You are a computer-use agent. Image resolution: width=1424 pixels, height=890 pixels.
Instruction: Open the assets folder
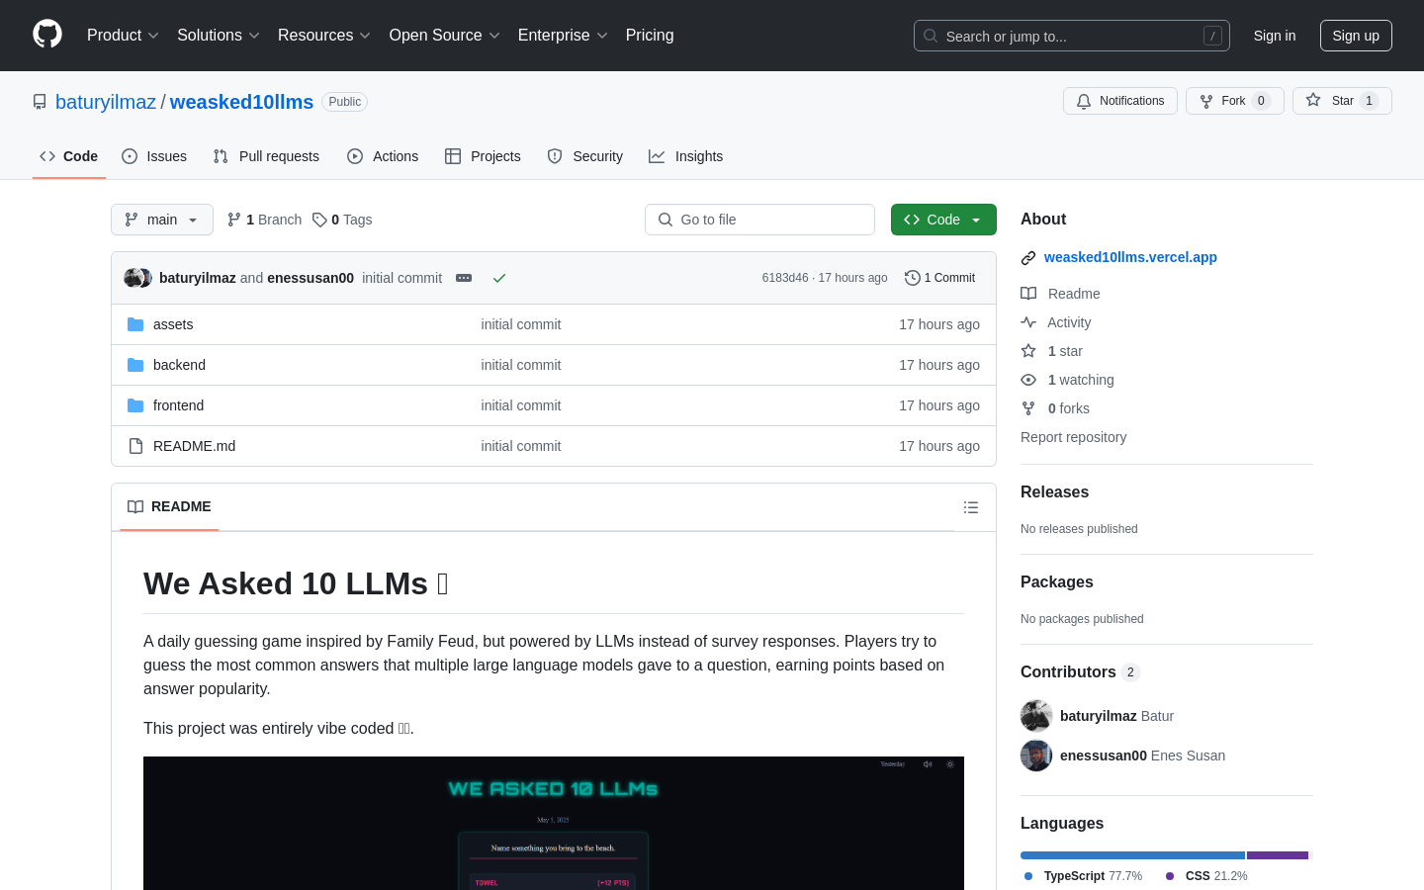coord(173,324)
